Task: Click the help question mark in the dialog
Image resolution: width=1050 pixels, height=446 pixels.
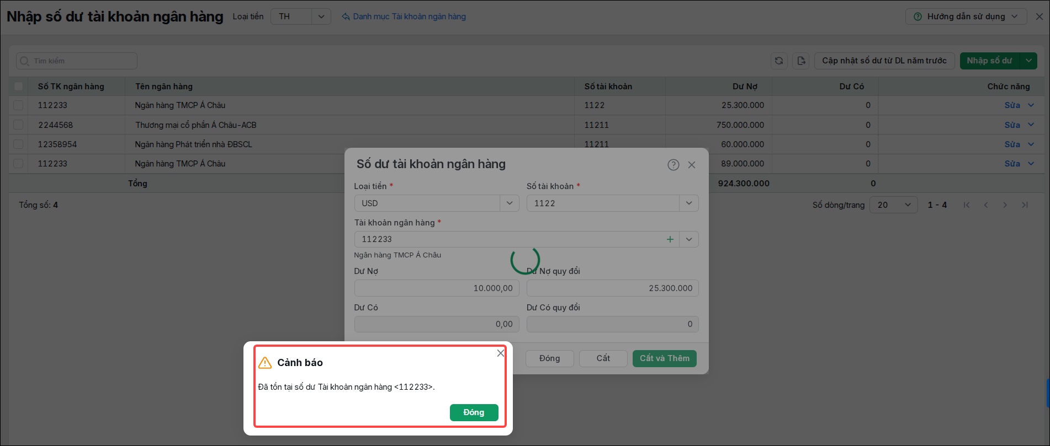Action: (673, 165)
